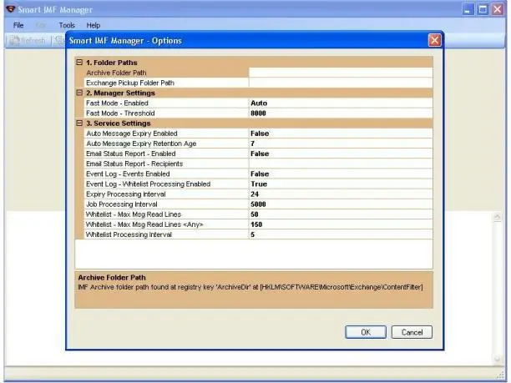Maximize the Smart IMF Manager window
The width and height of the screenshot is (511, 383).
(483, 9)
